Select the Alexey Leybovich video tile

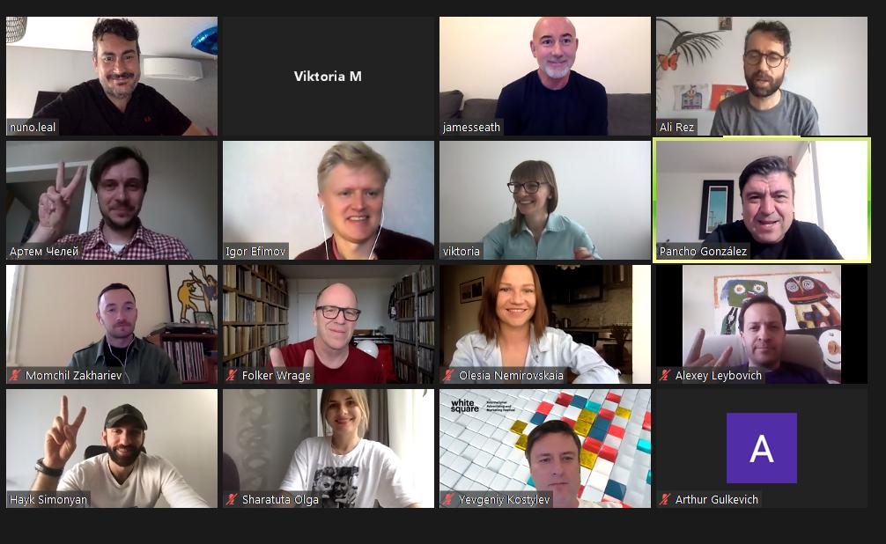pos(762,324)
